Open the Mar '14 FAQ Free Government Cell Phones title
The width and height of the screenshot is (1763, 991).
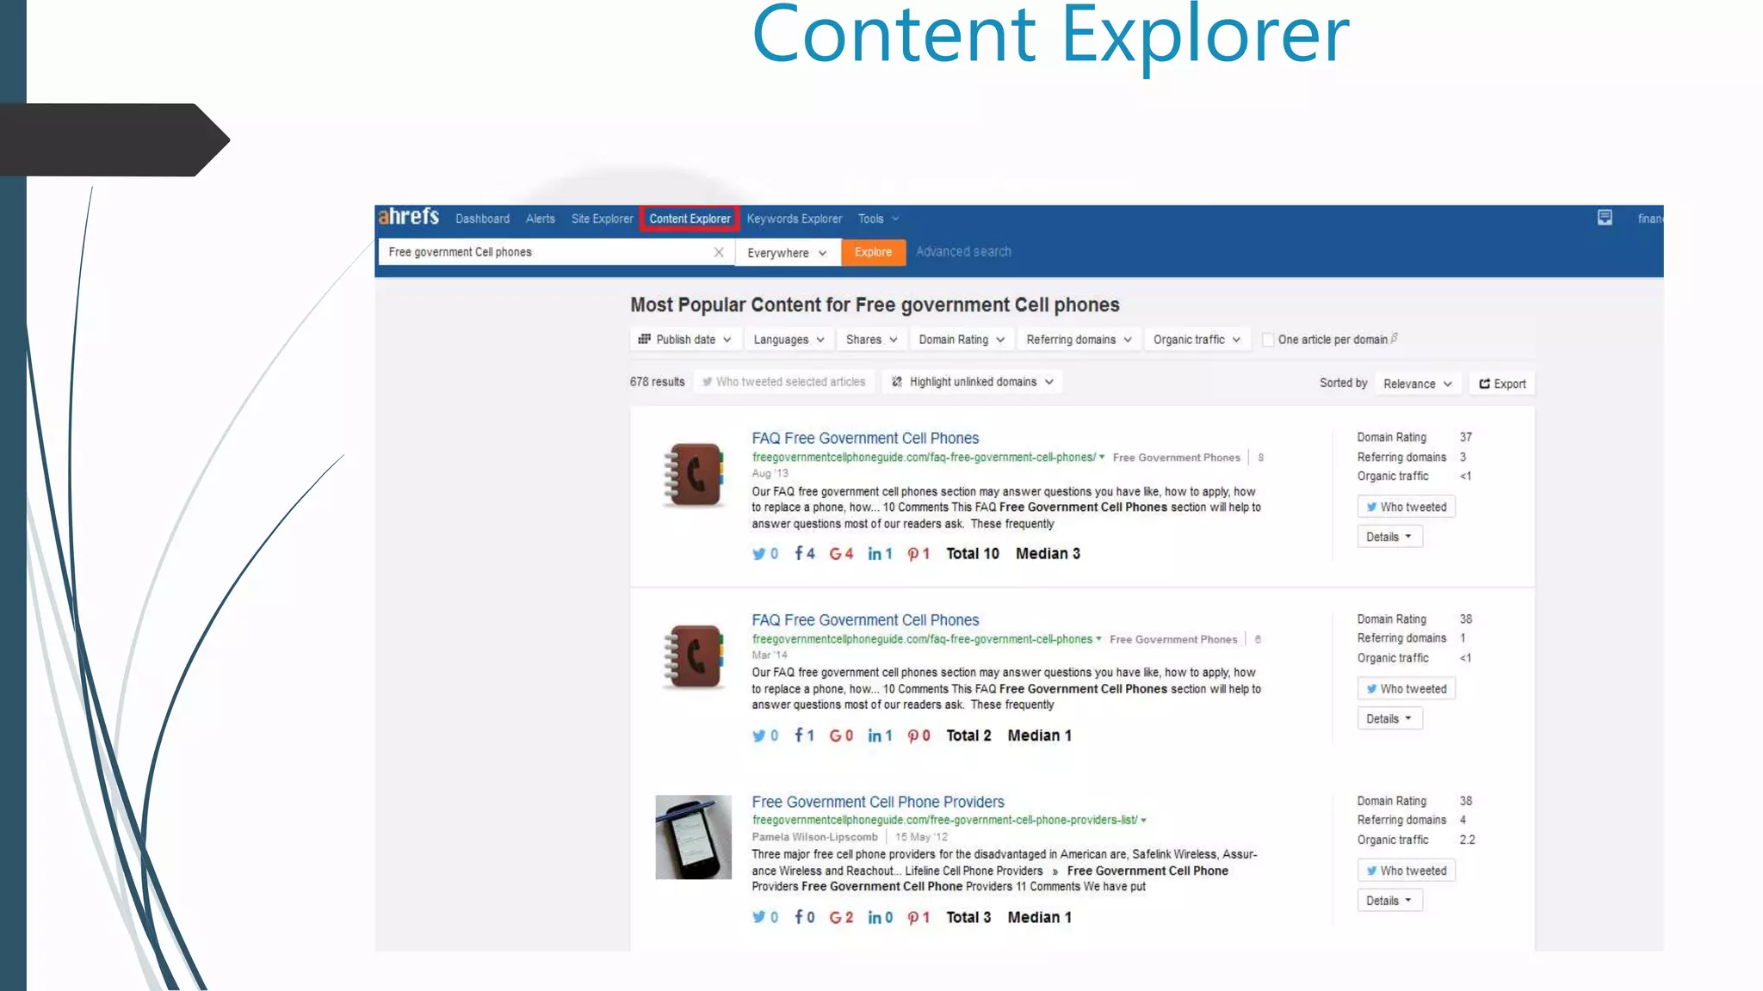865,620
